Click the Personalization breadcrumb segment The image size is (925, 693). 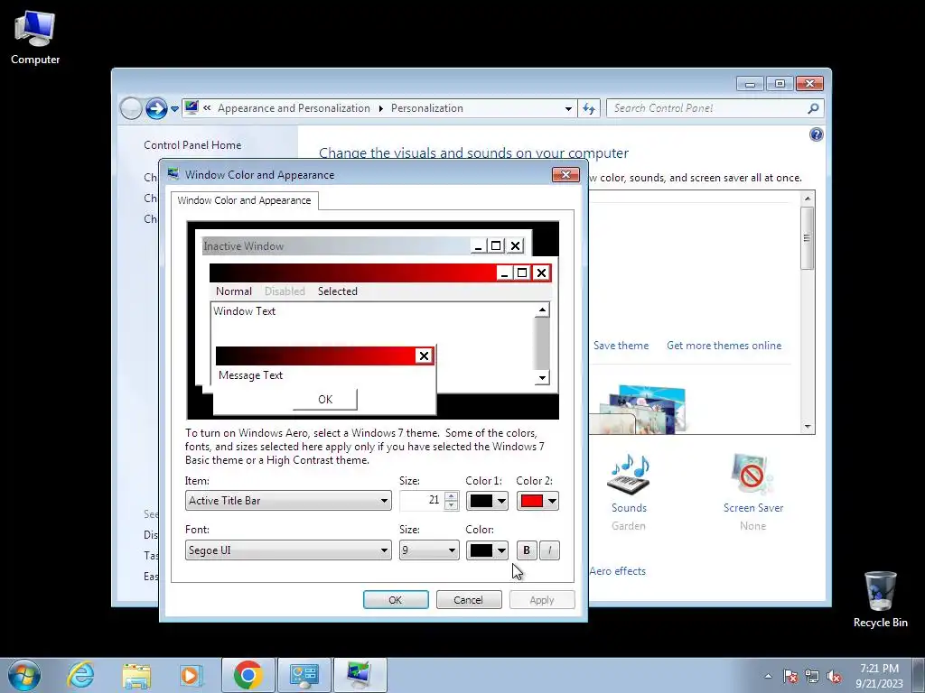tap(427, 108)
